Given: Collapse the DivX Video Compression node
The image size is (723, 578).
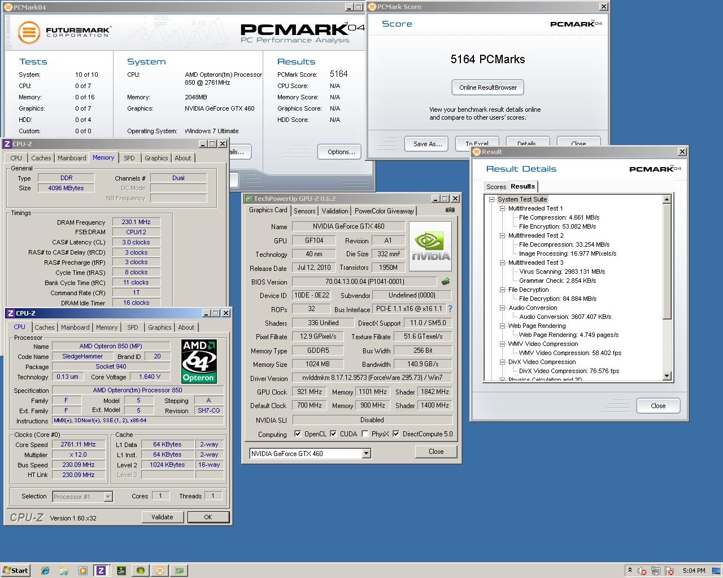Looking at the screenshot, I should 502,362.
